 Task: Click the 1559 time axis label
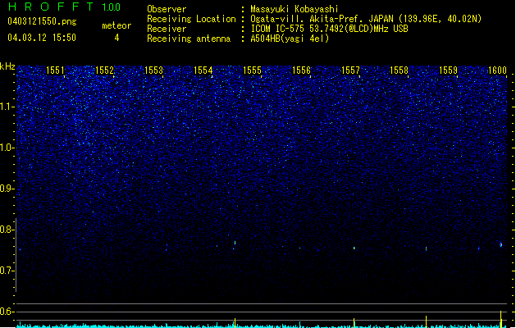(448, 70)
